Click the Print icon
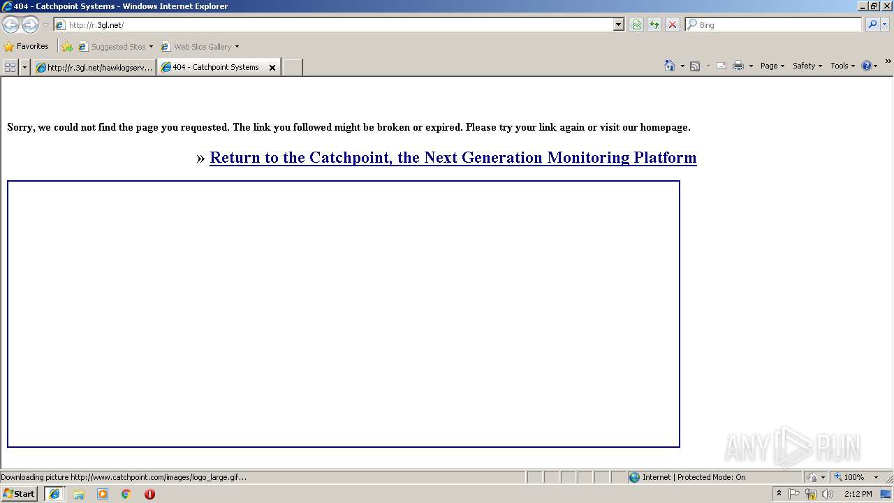 pos(738,66)
